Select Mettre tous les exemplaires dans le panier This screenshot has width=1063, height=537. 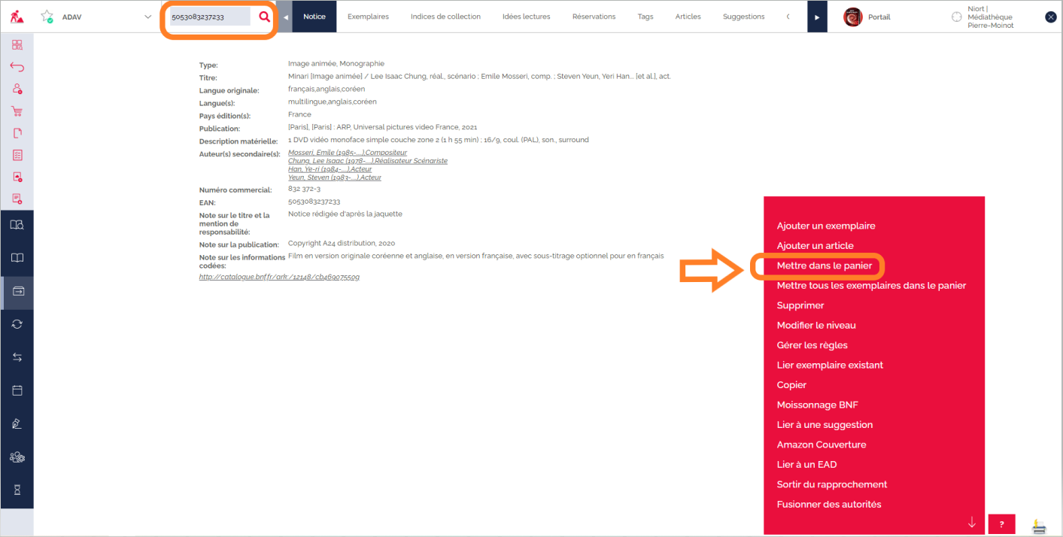(x=871, y=286)
